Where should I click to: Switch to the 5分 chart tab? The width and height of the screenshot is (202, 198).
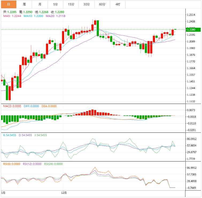[55, 4]
